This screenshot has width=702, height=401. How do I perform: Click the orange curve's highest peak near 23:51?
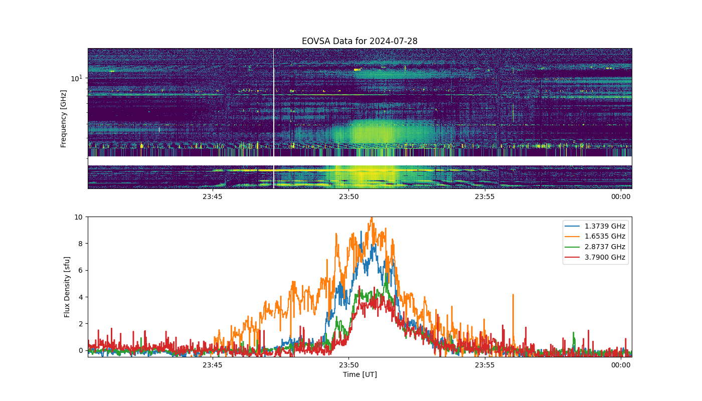tap(372, 219)
